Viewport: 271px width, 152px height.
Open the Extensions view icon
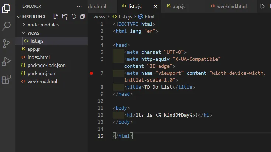[6, 79]
